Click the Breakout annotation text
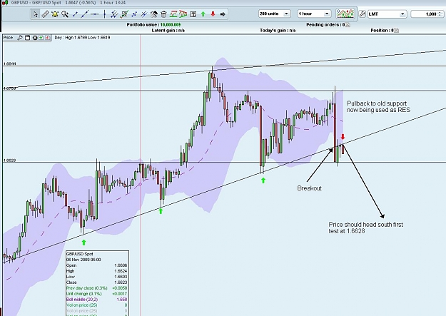 coord(310,188)
